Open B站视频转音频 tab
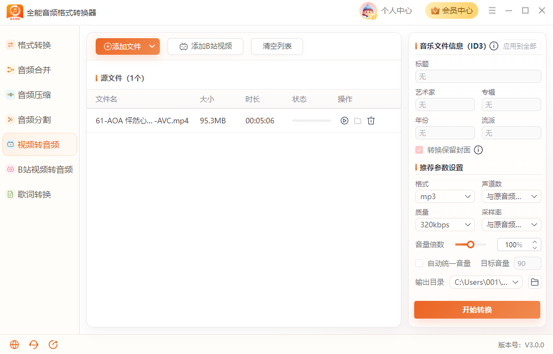Image resolution: width=553 pixels, height=354 pixels. pyautogui.click(x=39, y=170)
